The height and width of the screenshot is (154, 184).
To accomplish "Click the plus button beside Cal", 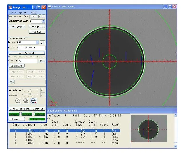I will [x=40, y=16].
